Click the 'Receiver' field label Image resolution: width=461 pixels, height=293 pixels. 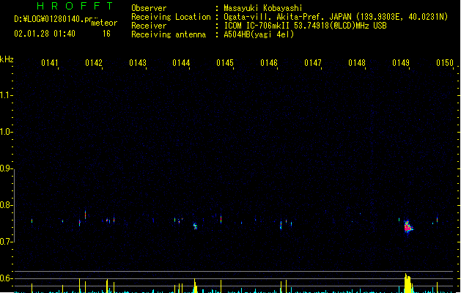click(x=149, y=26)
